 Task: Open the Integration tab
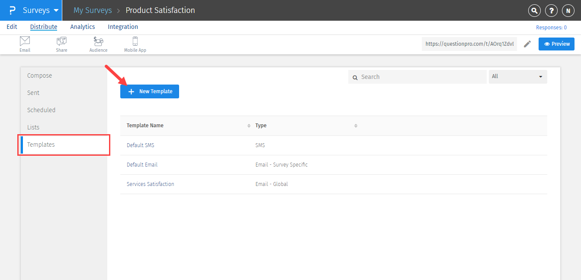(x=123, y=27)
